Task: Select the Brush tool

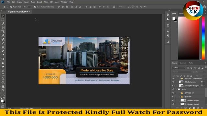Action: click(3, 43)
